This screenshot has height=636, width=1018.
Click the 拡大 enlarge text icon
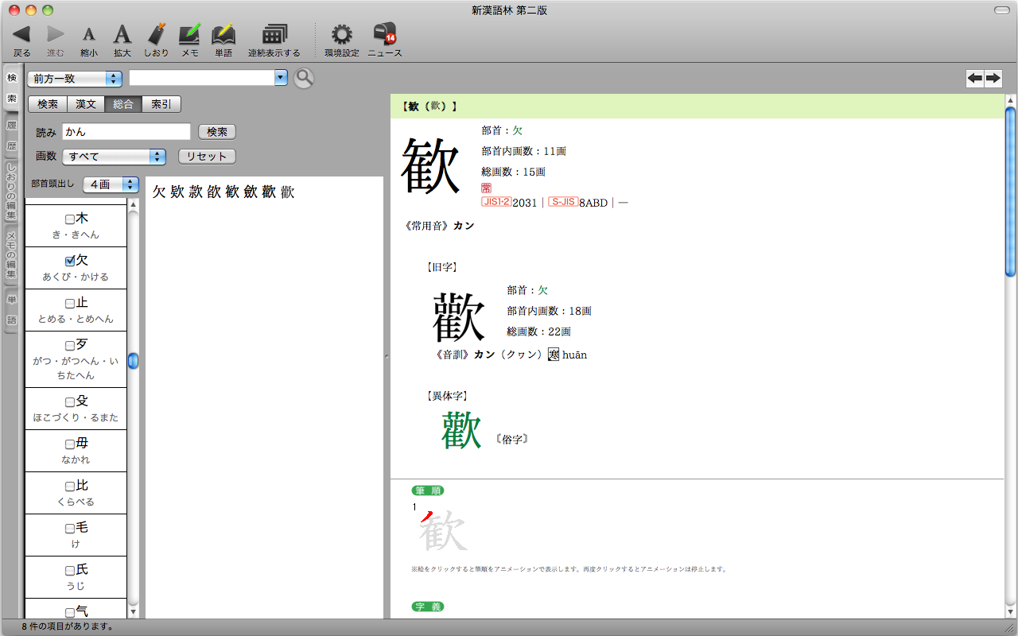point(122,34)
